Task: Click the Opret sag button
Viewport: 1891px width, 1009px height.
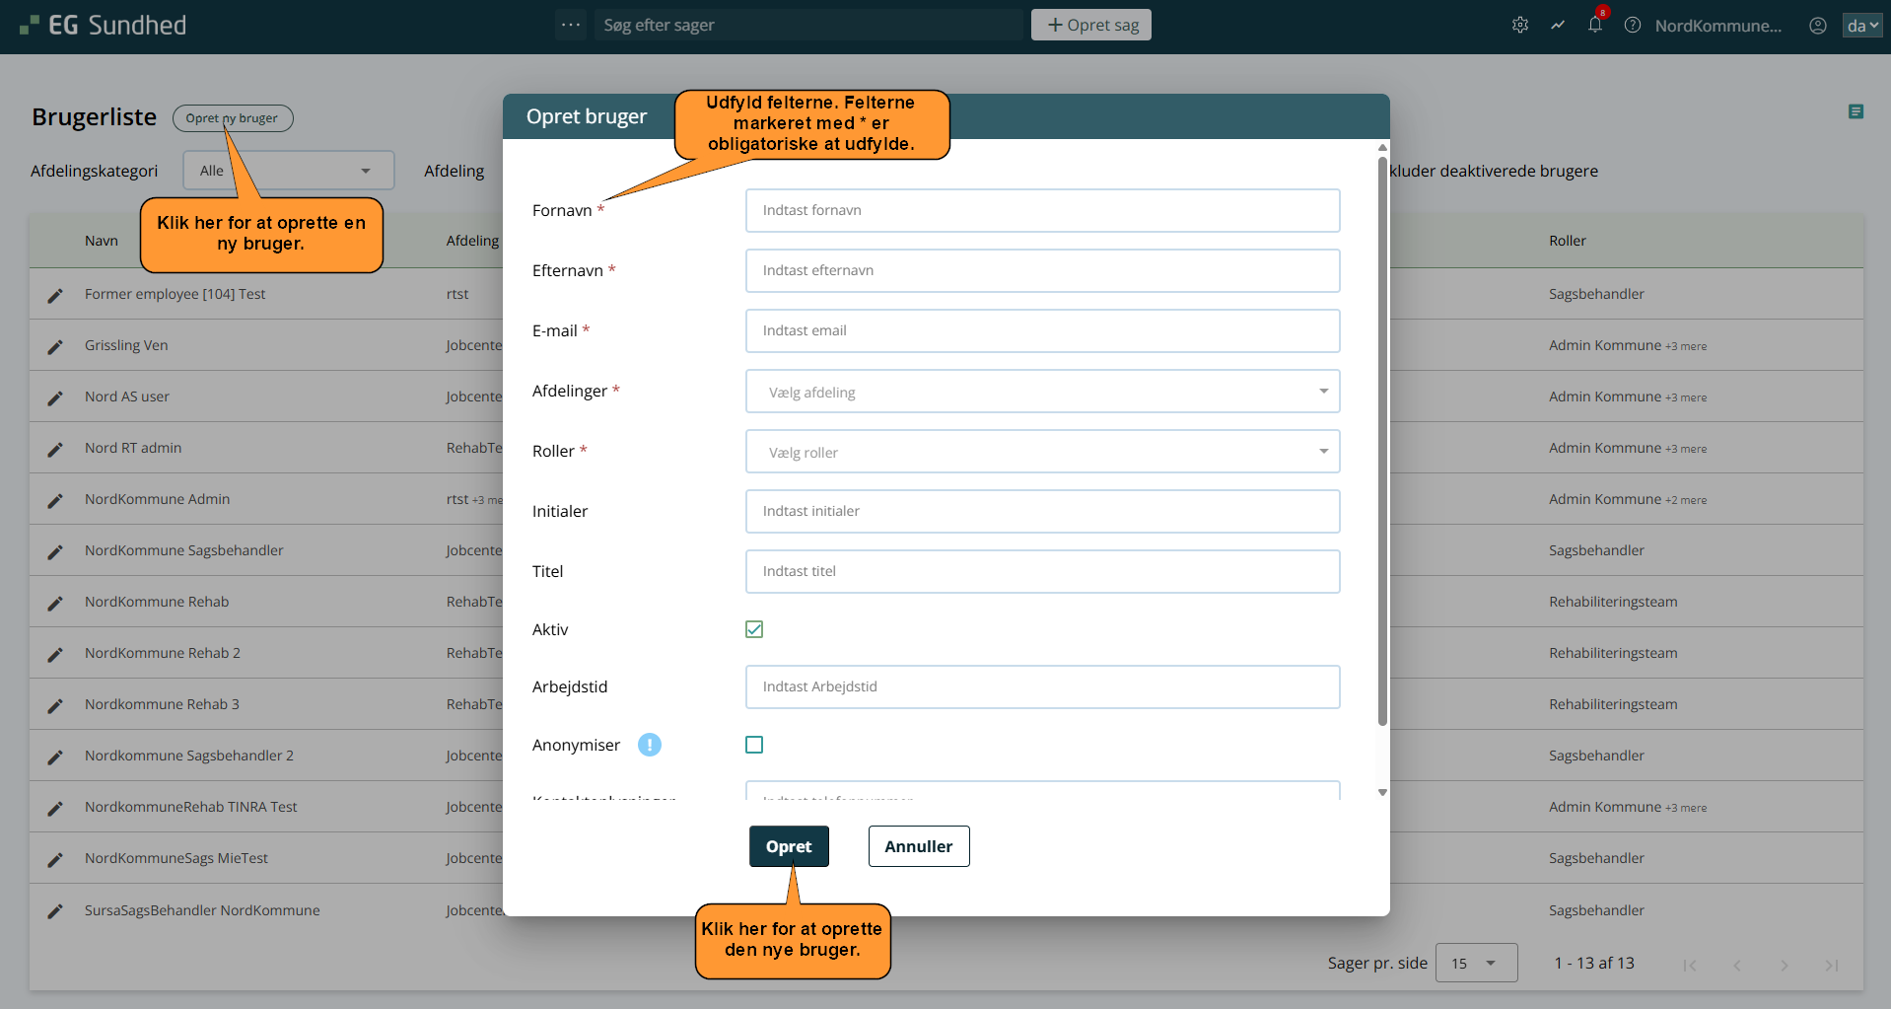Action: [x=1090, y=25]
